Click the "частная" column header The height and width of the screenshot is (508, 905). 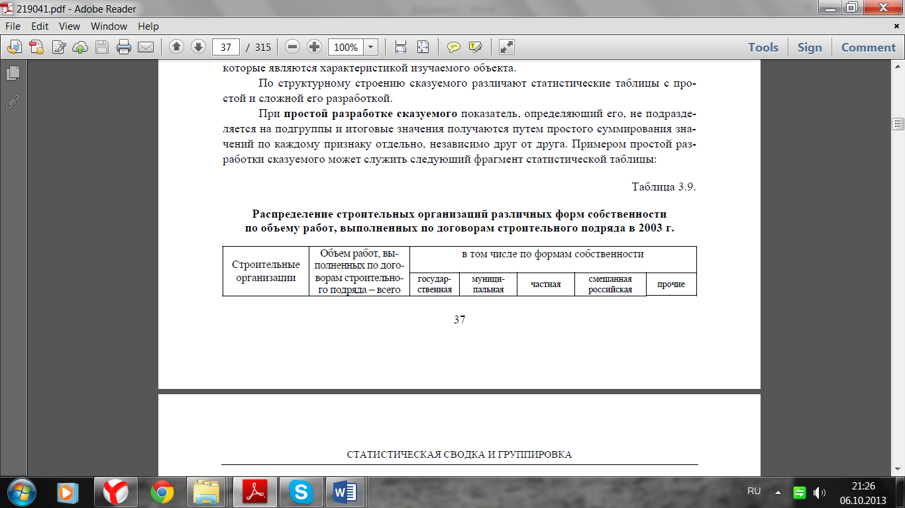[x=545, y=284]
